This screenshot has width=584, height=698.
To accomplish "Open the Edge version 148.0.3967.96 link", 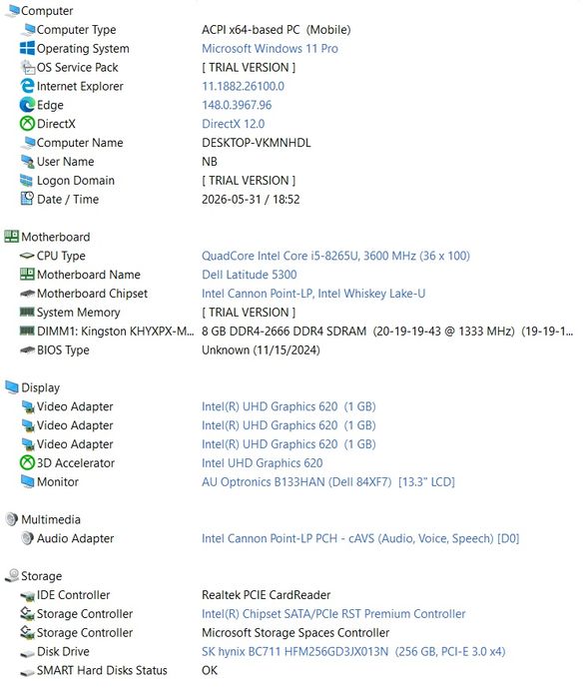I will pyautogui.click(x=237, y=105).
